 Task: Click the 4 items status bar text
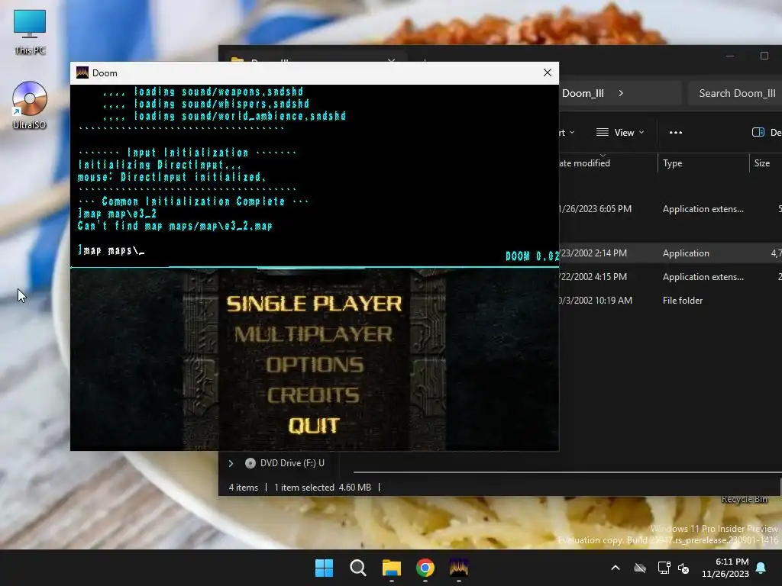click(x=244, y=488)
